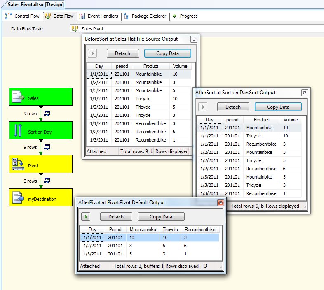The height and width of the screenshot is (290, 324).
Task: Click Rows displayed status in AfterSort viewer
Action: tap(282, 206)
